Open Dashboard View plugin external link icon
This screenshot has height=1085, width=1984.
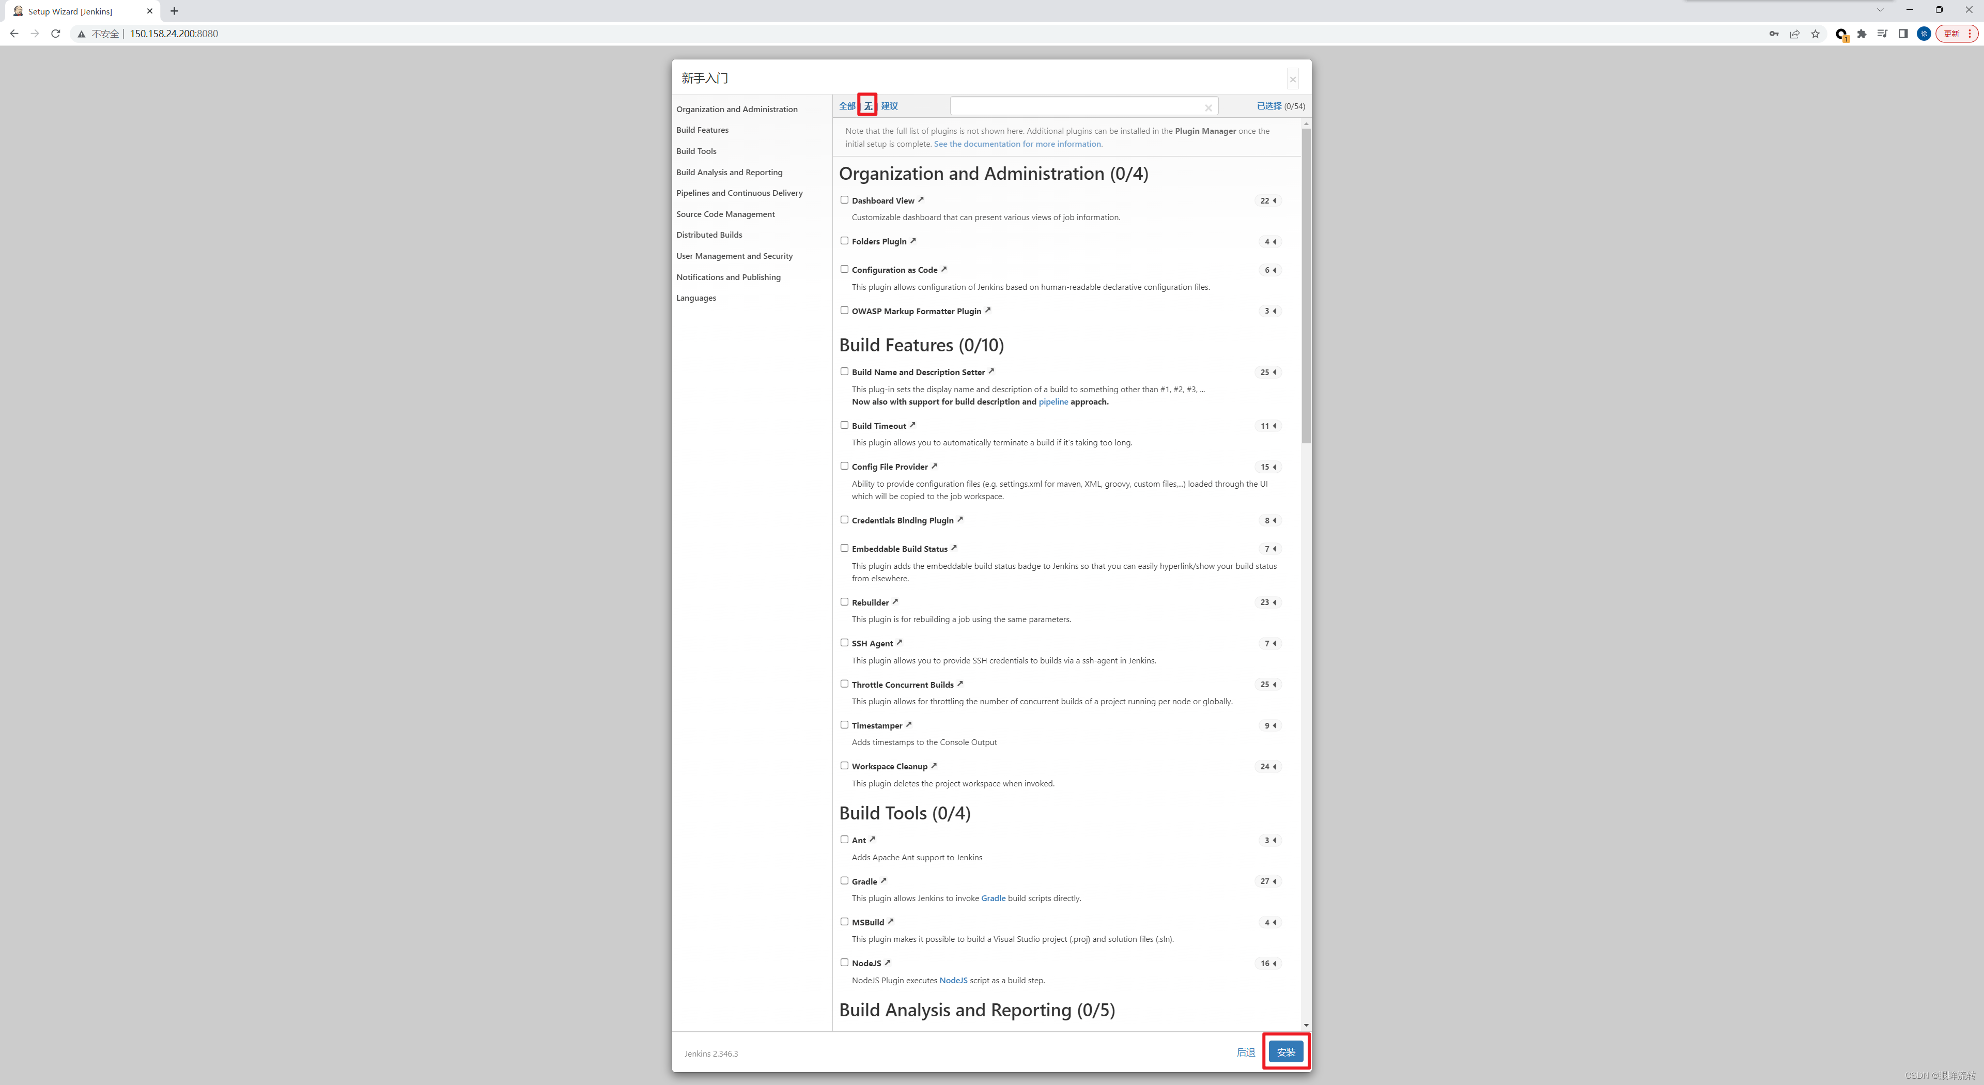click(x=920, y=199)
